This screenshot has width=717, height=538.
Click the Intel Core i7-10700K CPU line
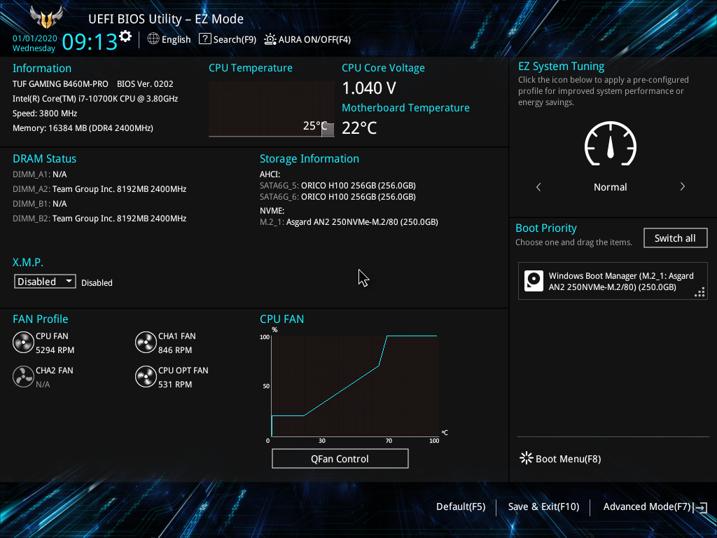click(x=95, y=98)
